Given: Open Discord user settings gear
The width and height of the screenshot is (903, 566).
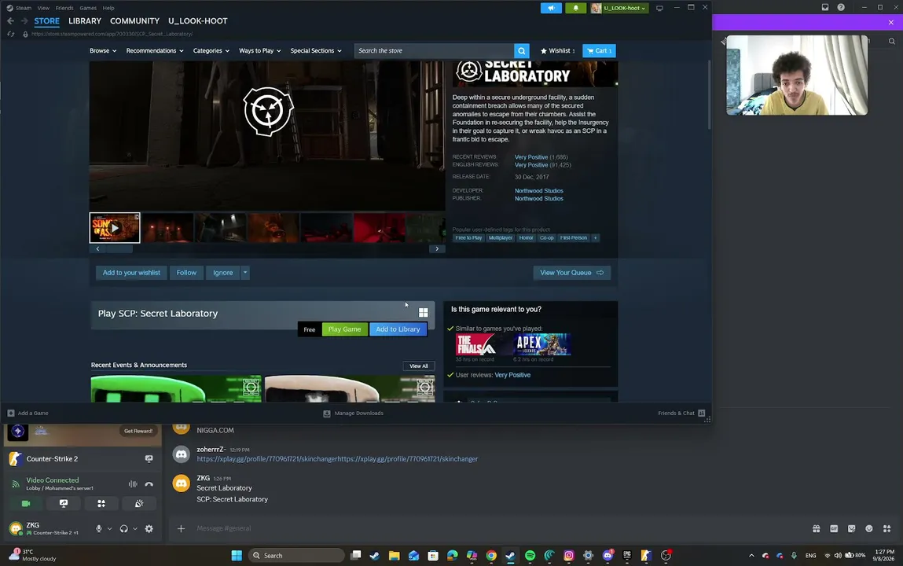Looking at the screenshot, I should click(x=149, y=528).
